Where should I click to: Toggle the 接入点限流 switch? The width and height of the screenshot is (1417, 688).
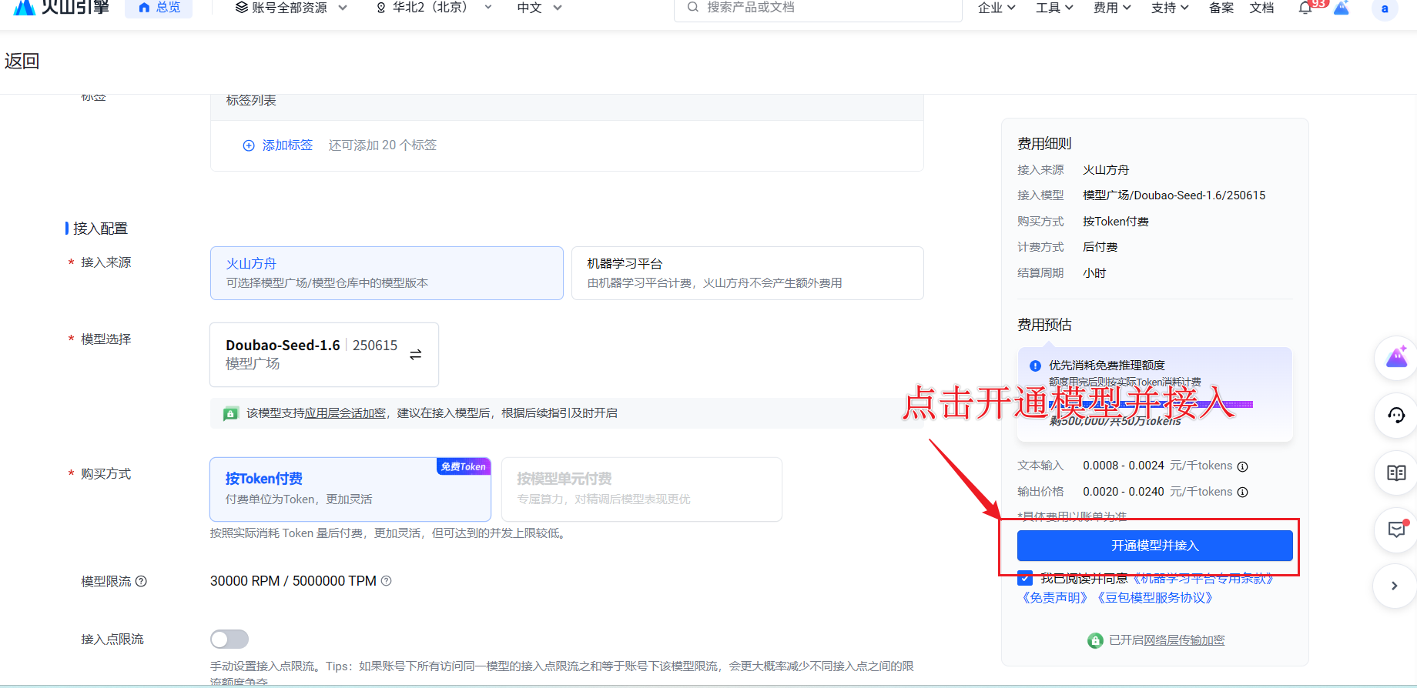tap(229, 640)
